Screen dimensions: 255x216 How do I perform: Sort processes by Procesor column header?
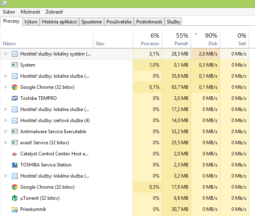pos(150,40)
